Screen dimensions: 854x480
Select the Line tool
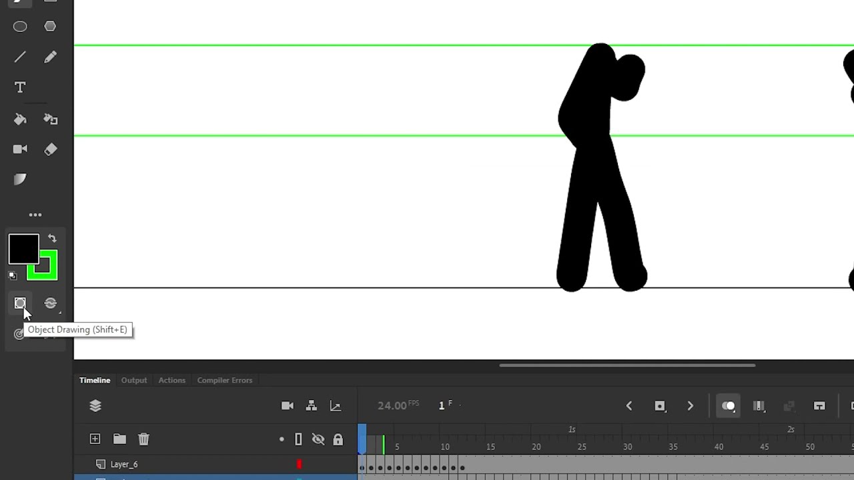(20, 57)
